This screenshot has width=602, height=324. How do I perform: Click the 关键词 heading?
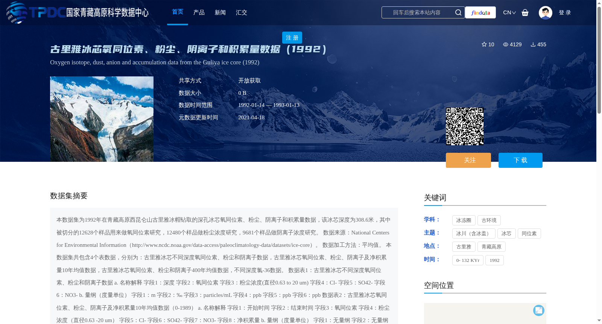pyautogui.click(x=435, y=198)
